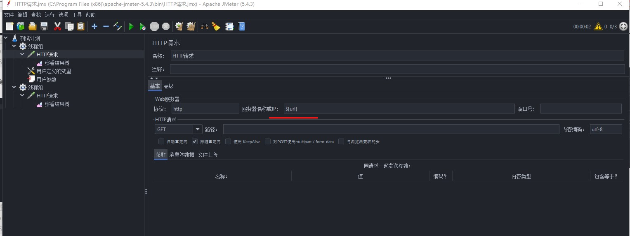630x236 pixels.
Task: Click the server name field showing ${url}
Action: coord(399,109)
